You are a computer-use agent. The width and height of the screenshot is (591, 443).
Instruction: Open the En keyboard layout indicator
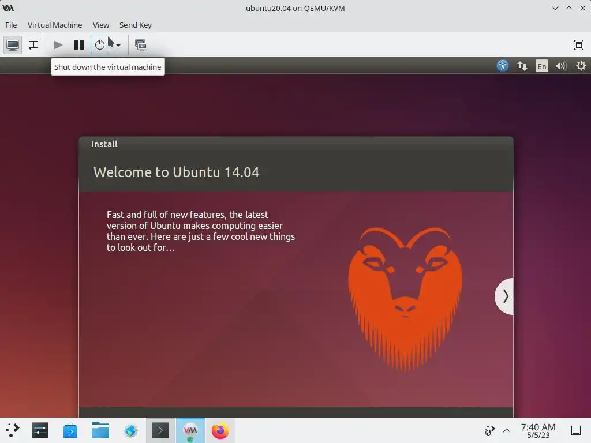coord(541,66)
